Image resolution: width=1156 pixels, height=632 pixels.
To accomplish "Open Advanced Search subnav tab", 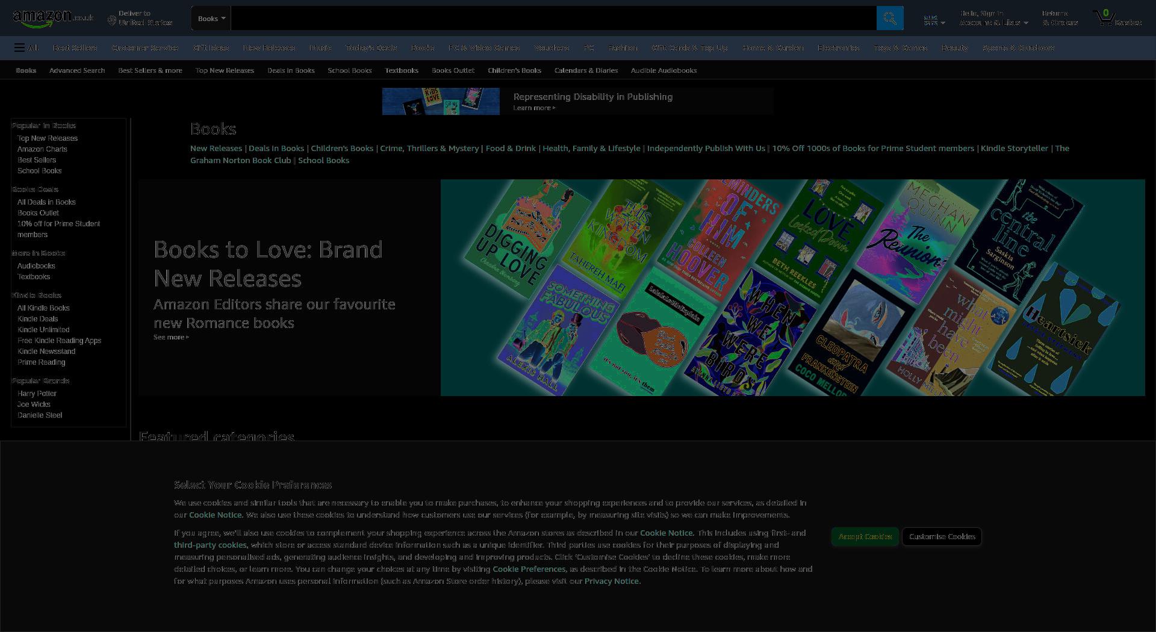I will 77,70.
